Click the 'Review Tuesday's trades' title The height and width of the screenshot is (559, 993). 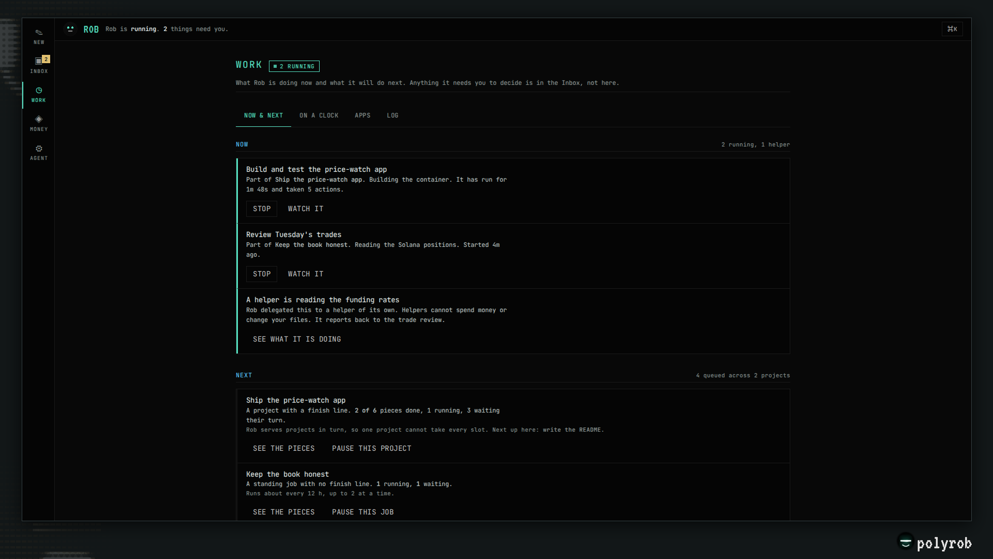pos(294,234)
